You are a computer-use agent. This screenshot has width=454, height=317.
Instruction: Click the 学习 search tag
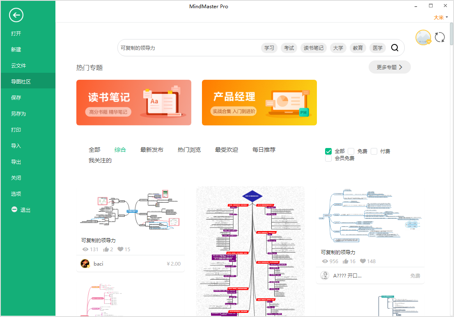point(269,48)
